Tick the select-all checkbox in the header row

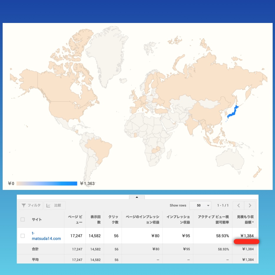pos(23,219)
